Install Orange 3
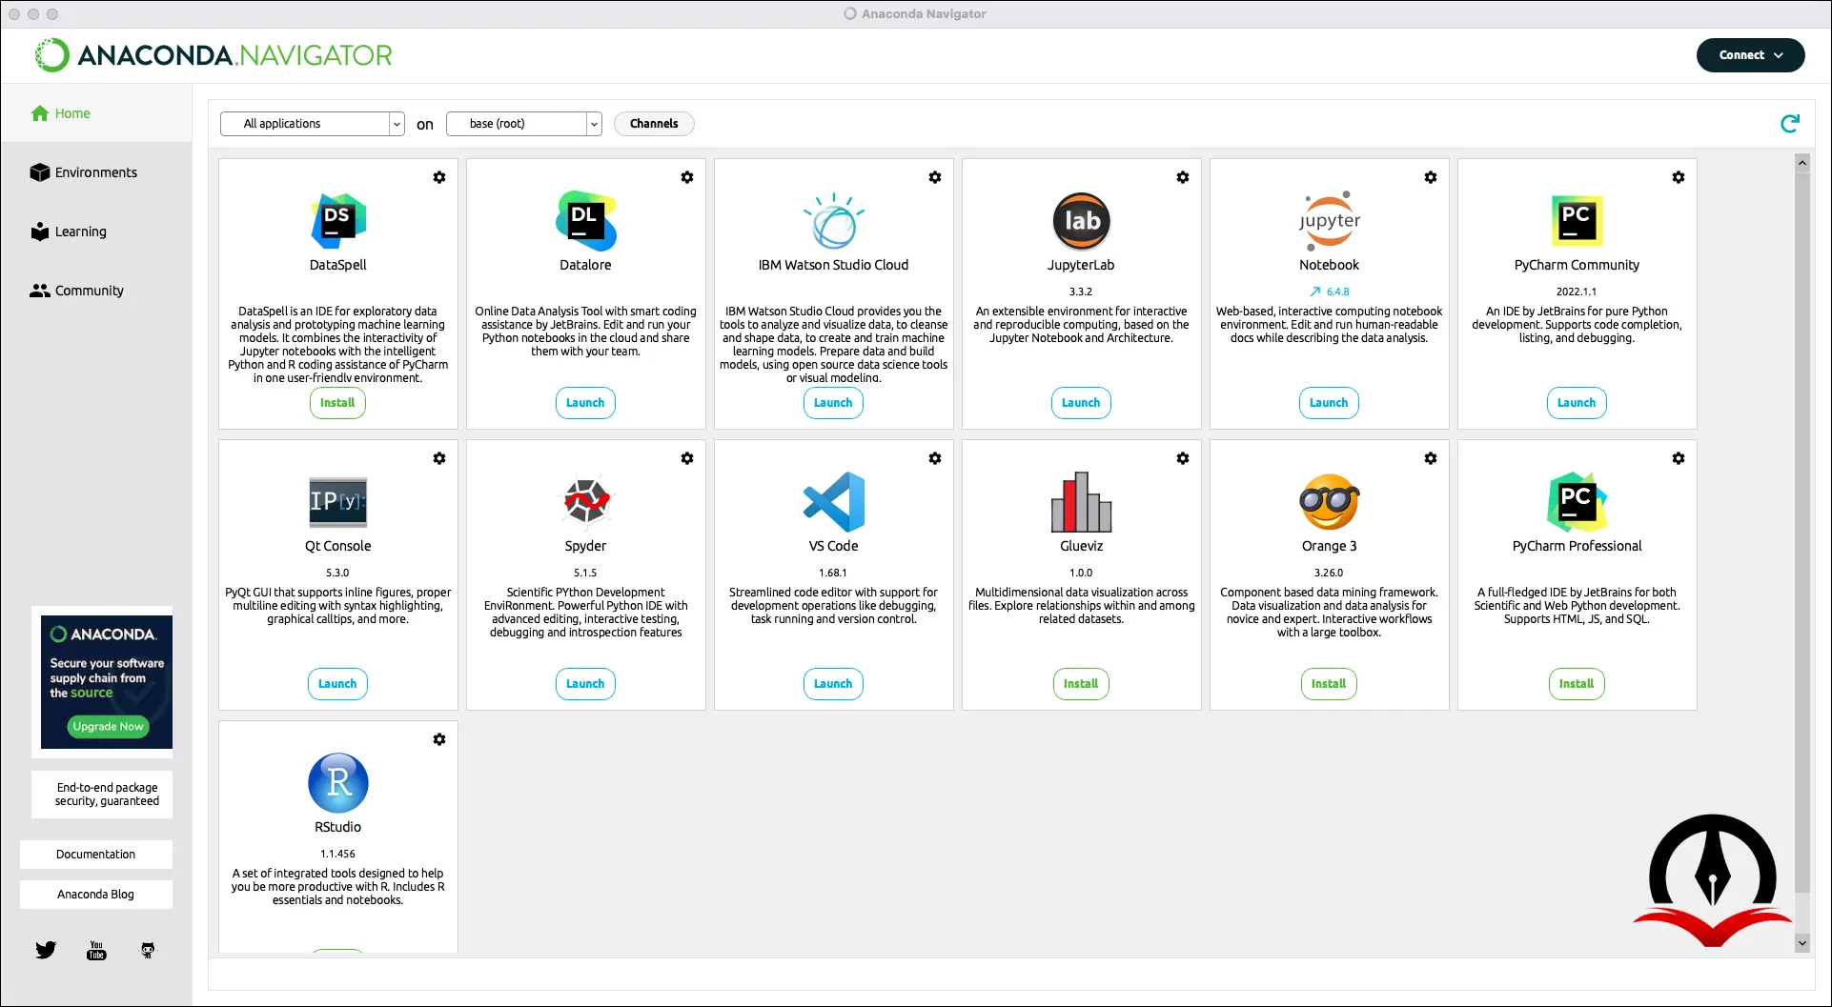This screenshot has width=1832, height=1007. point(1329,684)
